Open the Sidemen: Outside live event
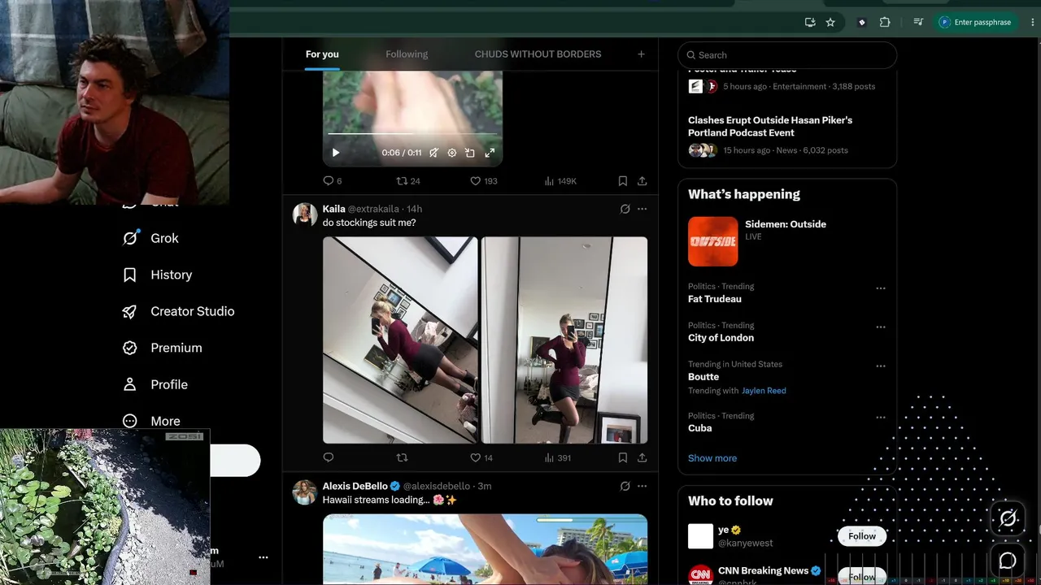 tap(787, 240)
